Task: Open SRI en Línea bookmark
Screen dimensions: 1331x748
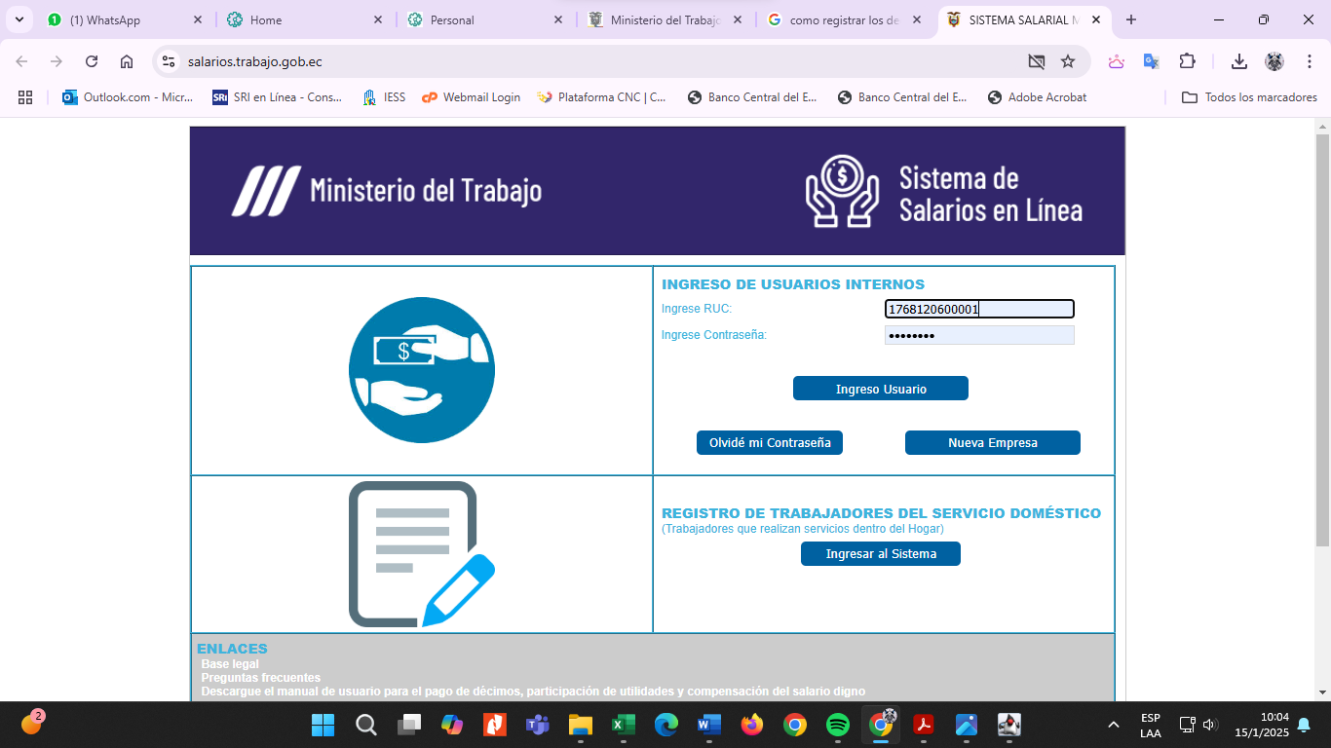Action: (277, 97)
